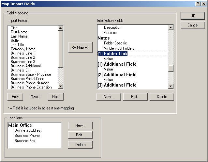Select Business Phone Extension field
Screen dimensions: 208x162
(x=31, y=87)
